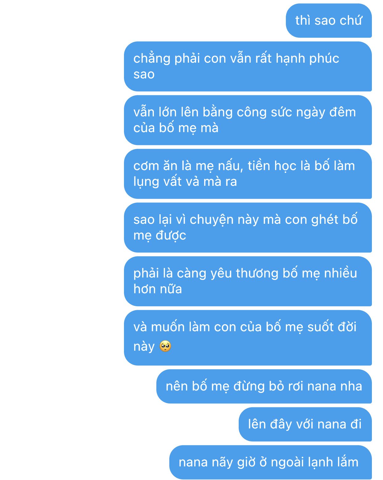
Task: Click the 'phải là càng yêu thương bố mẹ' bubble
Action: (248, 281)
